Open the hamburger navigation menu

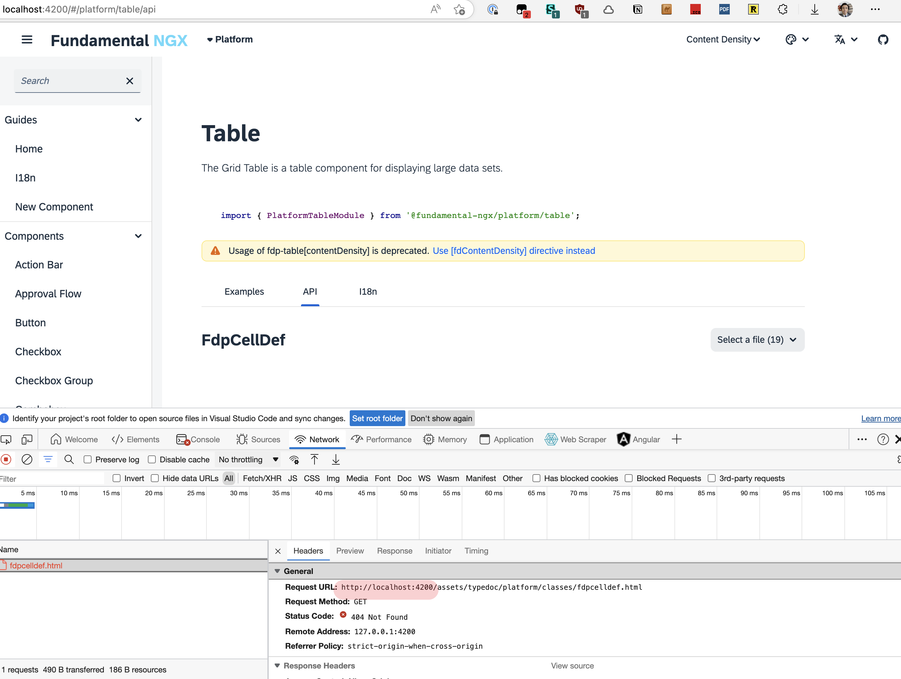pyautogui.click(x=27, y=40)
